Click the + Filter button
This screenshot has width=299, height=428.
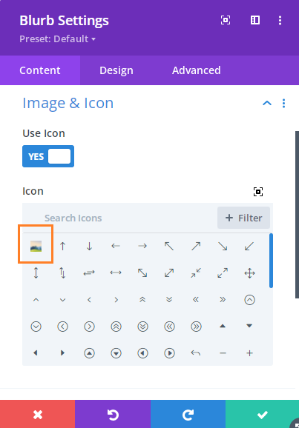pyautogui.click(x=244, y=218)
